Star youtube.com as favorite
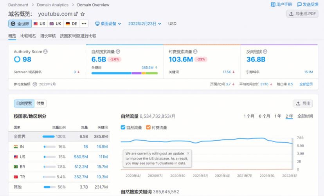This screenshot has height=196, width=324. point(83,14)
